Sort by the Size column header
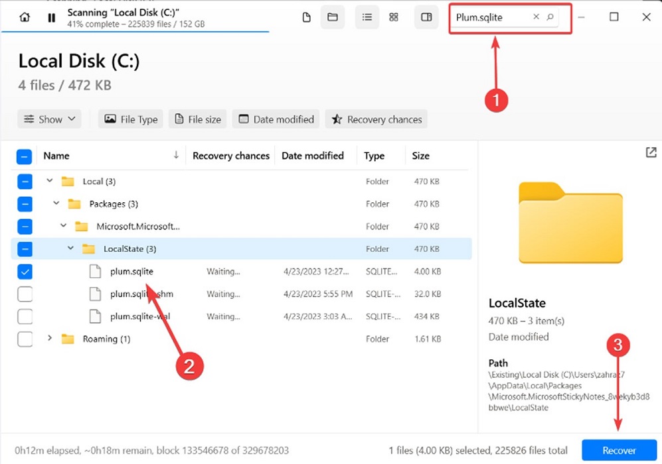The width and height of the screenshot is (662, 464). click(x=420, y=156)
